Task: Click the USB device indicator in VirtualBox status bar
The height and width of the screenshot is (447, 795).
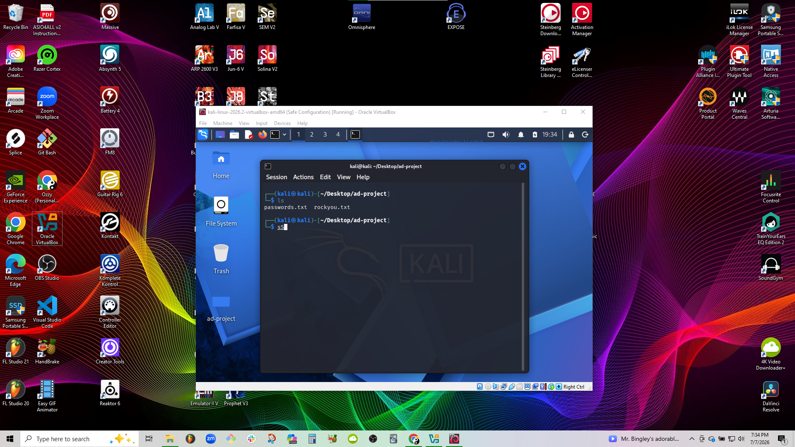Action: tap(512, 387)
